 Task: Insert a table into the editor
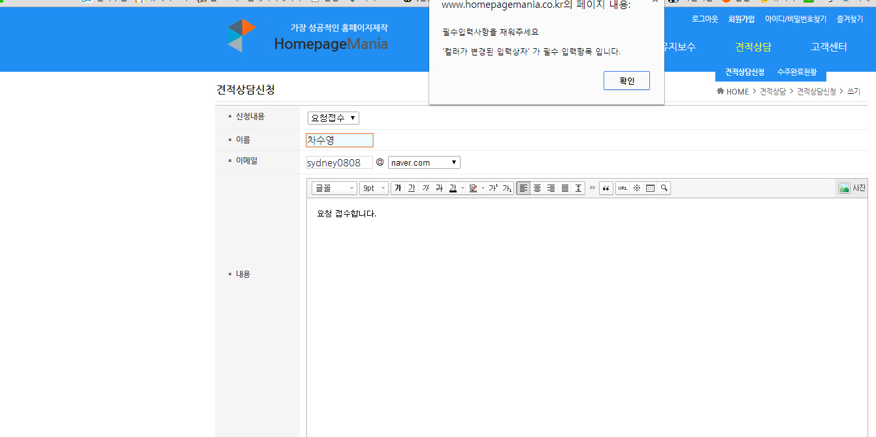pos(650,188)
